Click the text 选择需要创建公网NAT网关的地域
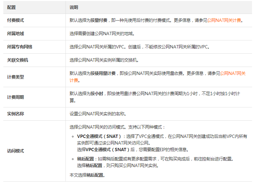This screenshot has height=183, width=256. (102, 34)
